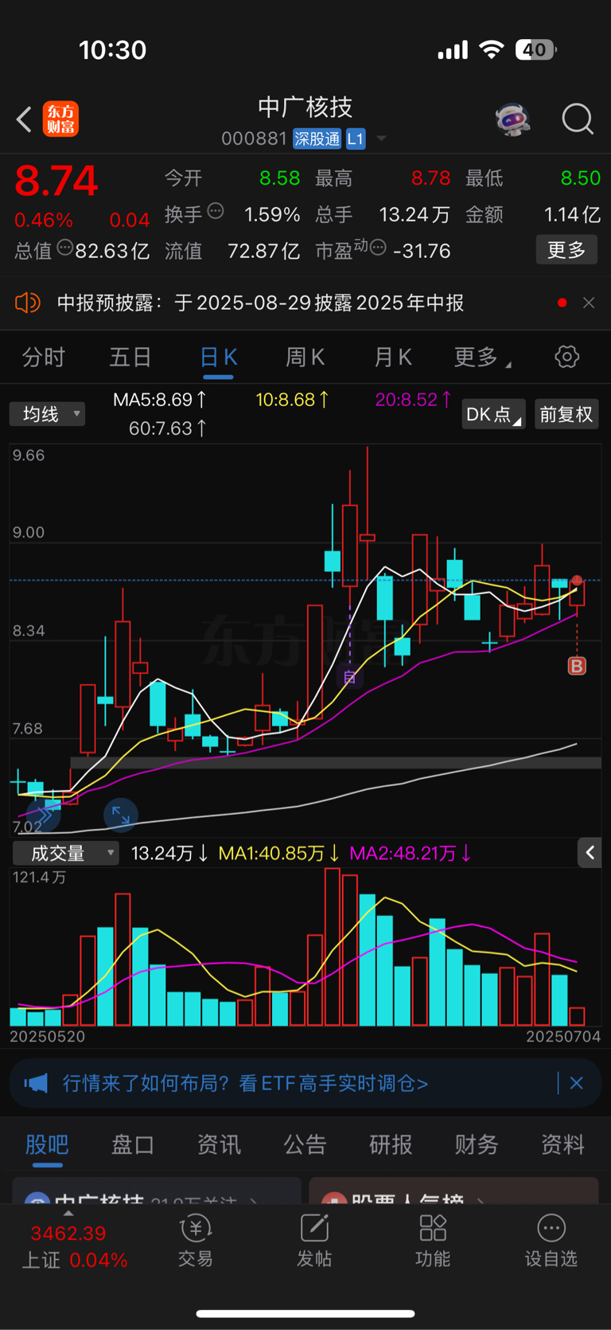Tap the 更多 quote details button
Screen dimensions: 611x1330
tap(566, 250)
